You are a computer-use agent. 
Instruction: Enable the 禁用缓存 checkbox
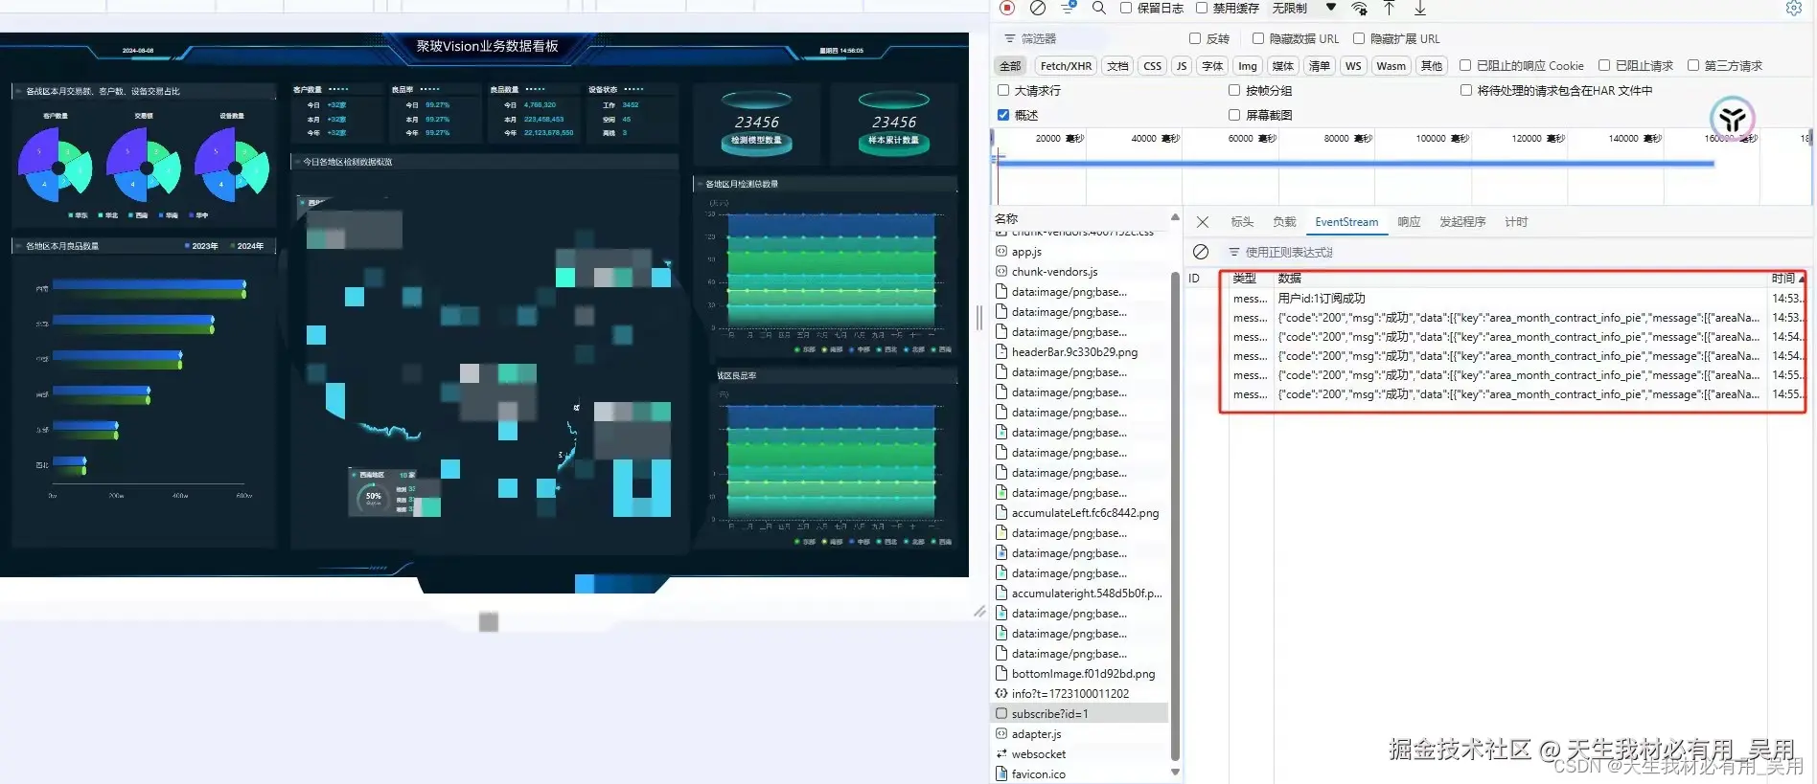(x=1202, y=9)
